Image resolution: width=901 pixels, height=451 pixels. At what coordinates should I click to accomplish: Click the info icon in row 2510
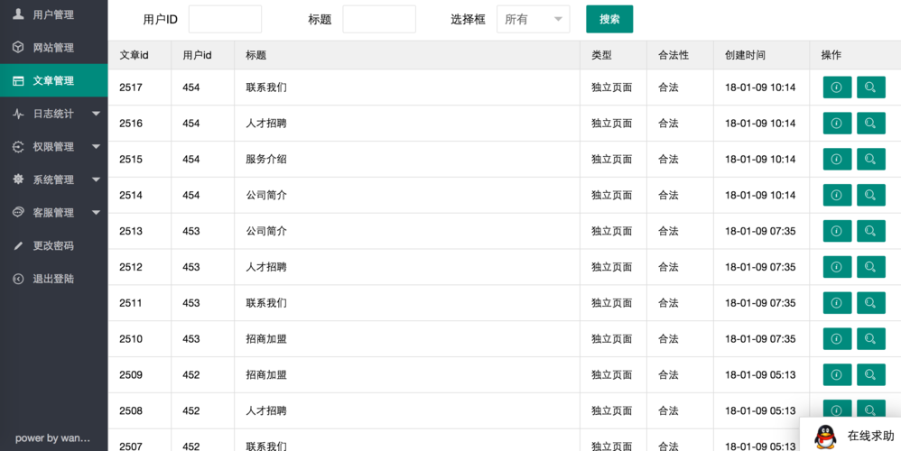(837, 339)
